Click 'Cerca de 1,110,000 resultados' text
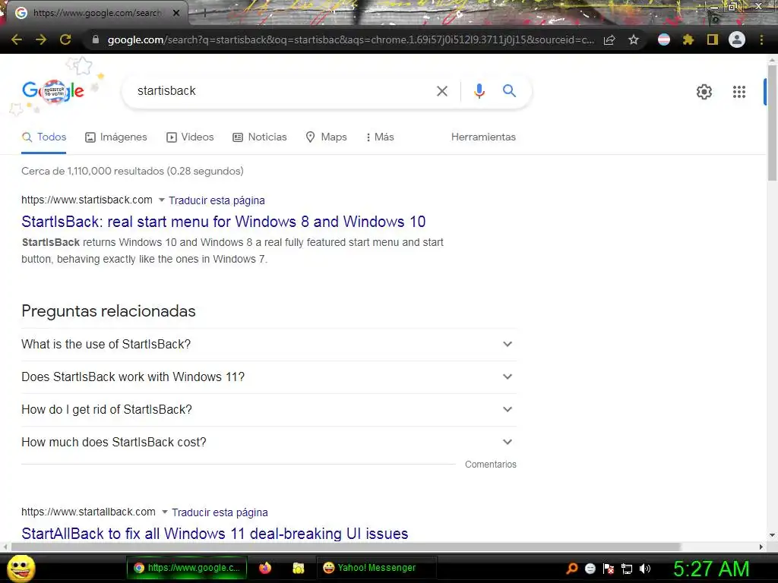This screenshot has height=583, width=778. [x=132, y=171]
